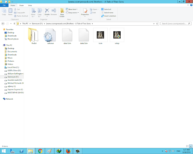Show hidden tray icons arrow
The height and width of the screenshot is (154, 193).
[163, 151]
